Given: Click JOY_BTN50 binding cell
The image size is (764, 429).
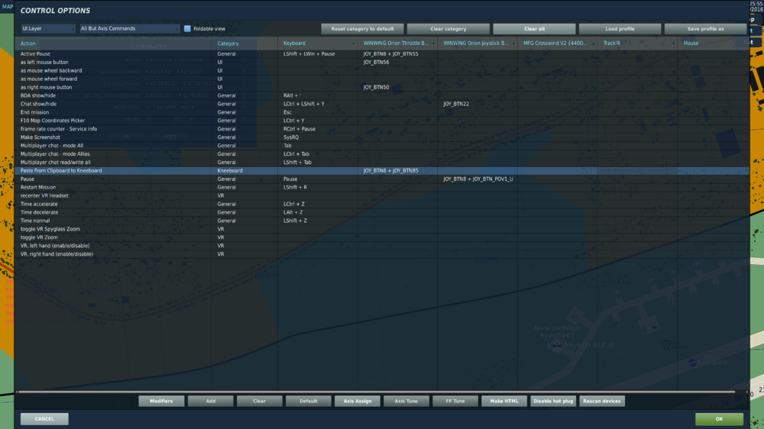Looking at the screenshot, I should pyautogui.click(x=397, y=87).
